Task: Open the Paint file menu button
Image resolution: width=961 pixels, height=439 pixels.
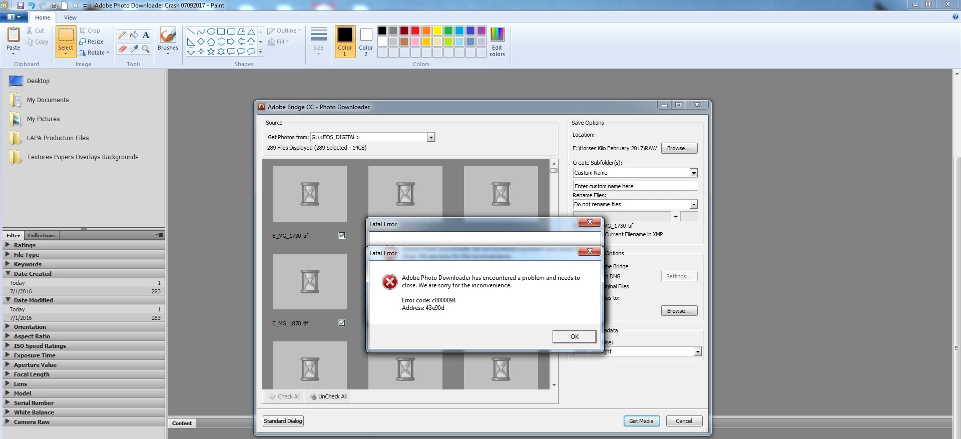Action: point(14,17)
